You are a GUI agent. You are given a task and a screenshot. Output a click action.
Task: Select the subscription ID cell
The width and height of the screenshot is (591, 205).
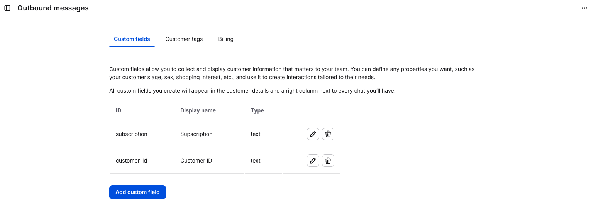point(132,134)
